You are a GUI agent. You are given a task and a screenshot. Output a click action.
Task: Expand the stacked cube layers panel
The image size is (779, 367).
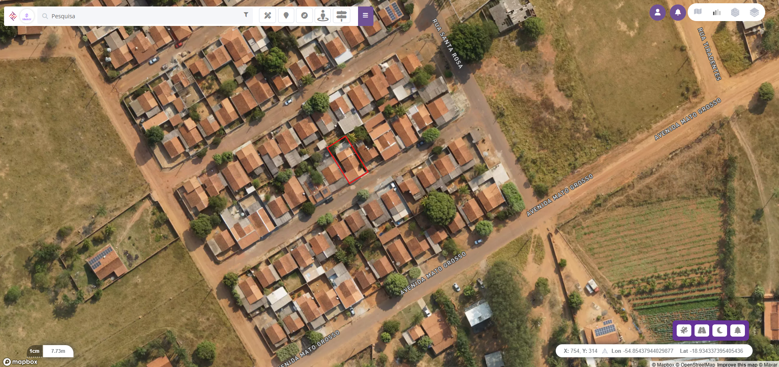(x=735, y=12)
